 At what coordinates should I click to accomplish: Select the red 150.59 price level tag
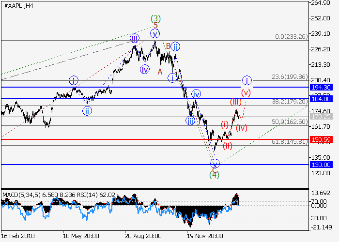[321, 139]
